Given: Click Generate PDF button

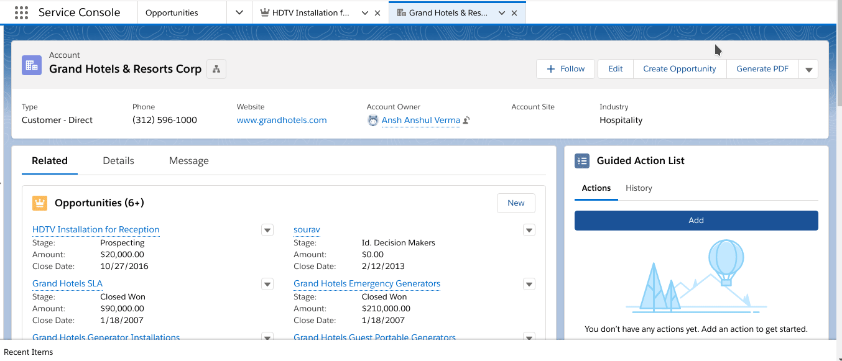Looking at the screenshot, I should coord(762,69).
